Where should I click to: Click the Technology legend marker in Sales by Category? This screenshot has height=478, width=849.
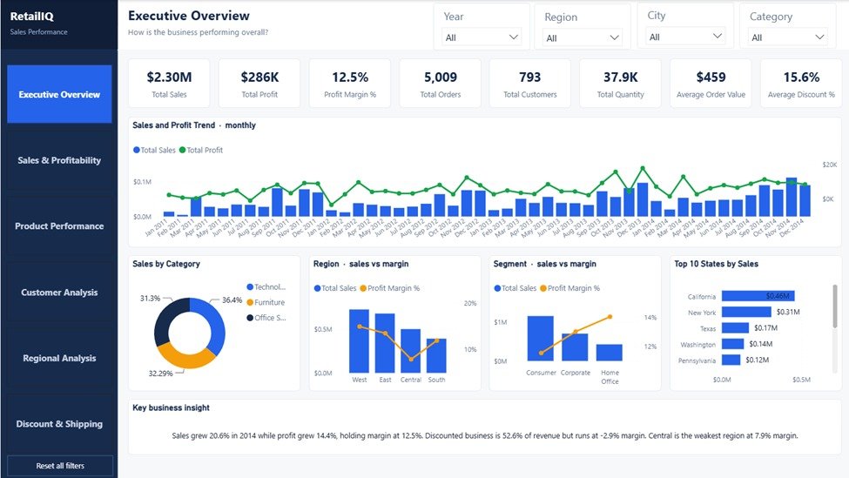tap(250, 287)
